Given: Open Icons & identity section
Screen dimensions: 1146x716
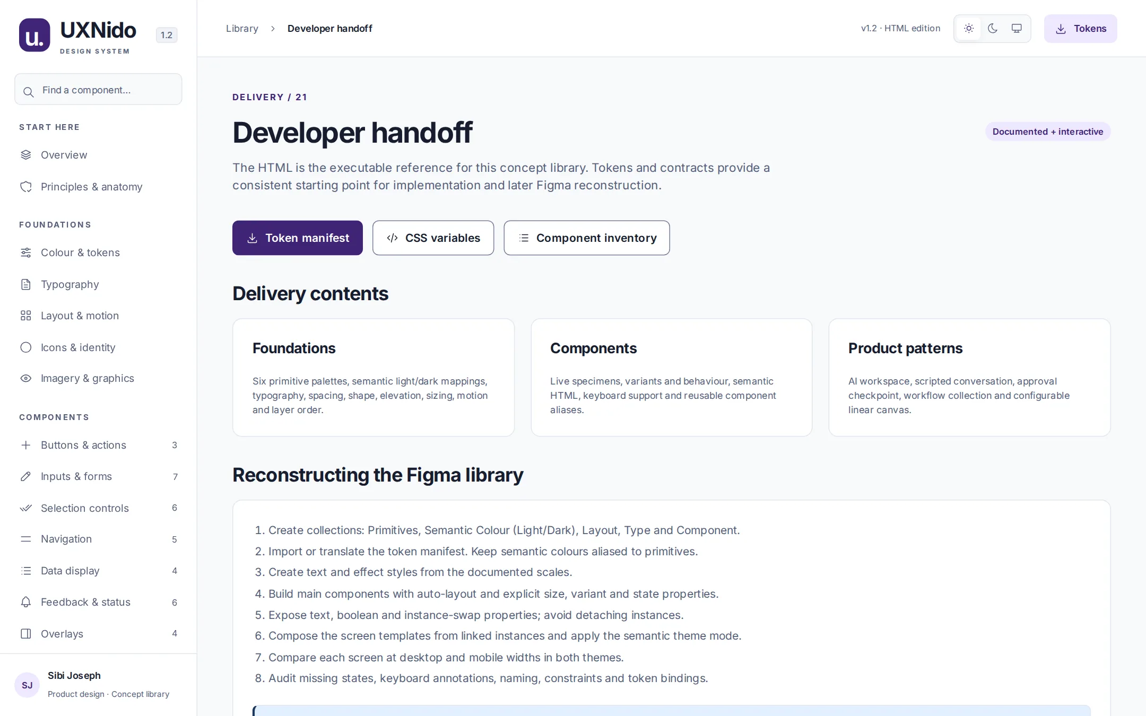Looking at the screenshot, I should (98, 347).
